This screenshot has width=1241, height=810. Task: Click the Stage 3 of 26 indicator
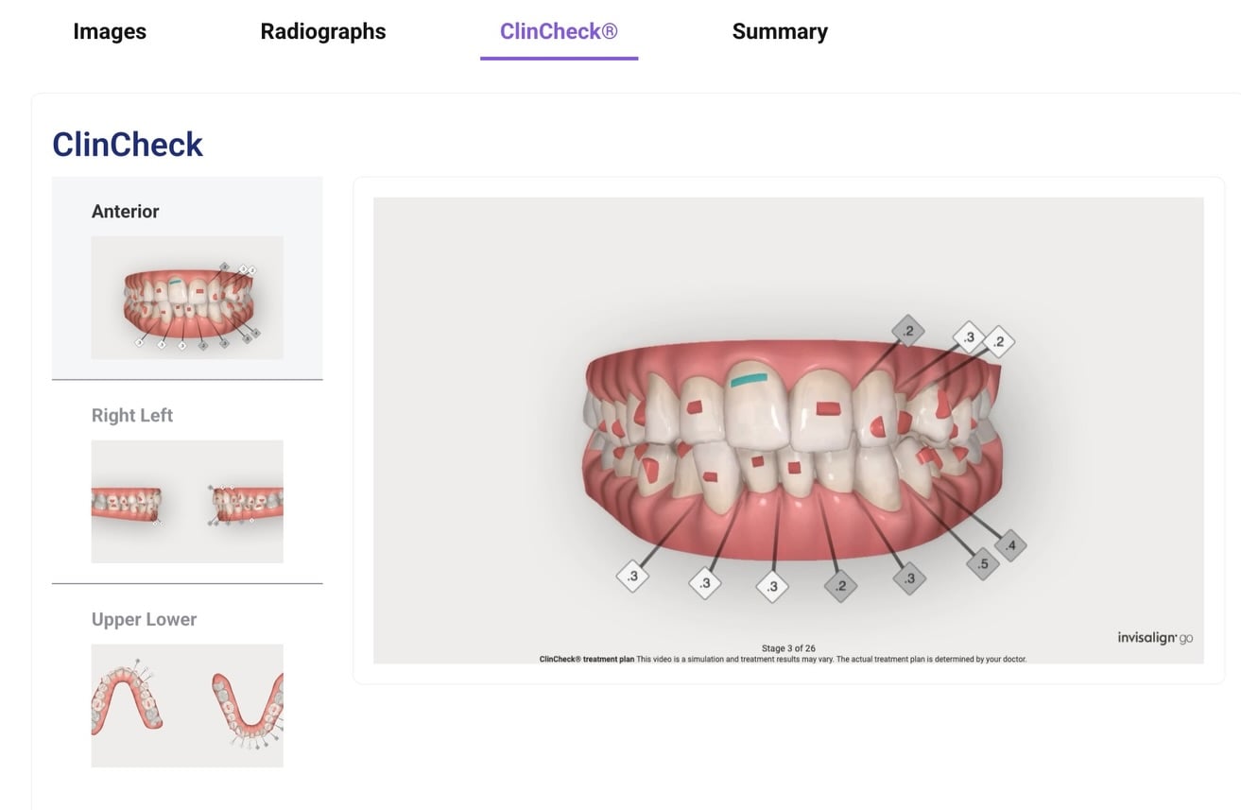[x=788, y=648]
